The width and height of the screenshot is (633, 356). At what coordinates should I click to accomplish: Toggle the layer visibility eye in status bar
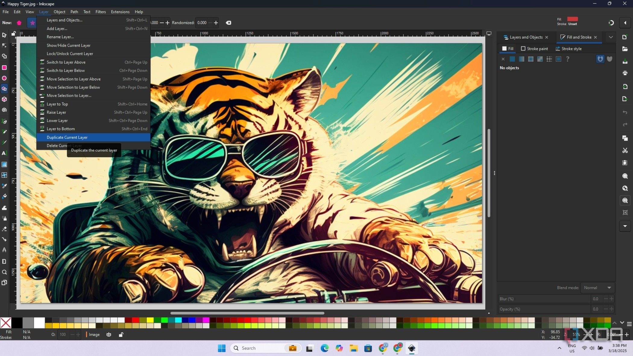coord(109,335)
